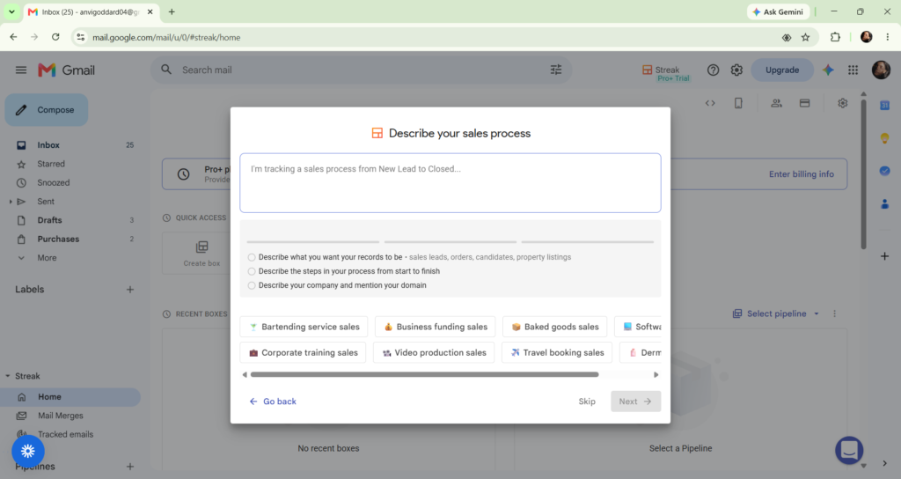Open Google Keep side panel icon
Viewport: 901px width, 479px height.
tap(885, 138)
